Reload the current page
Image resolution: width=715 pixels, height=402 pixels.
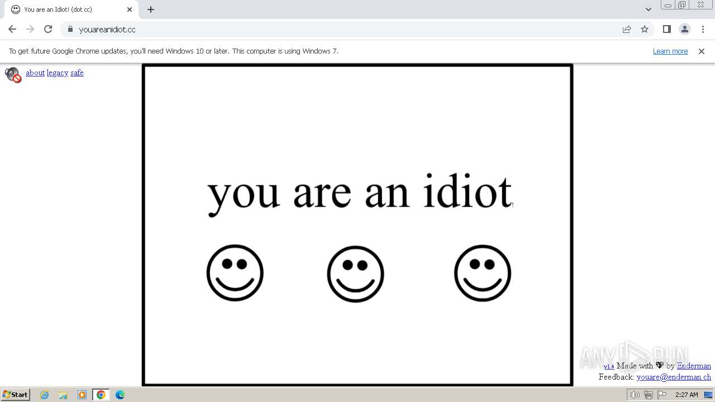(x=48, y=29)
